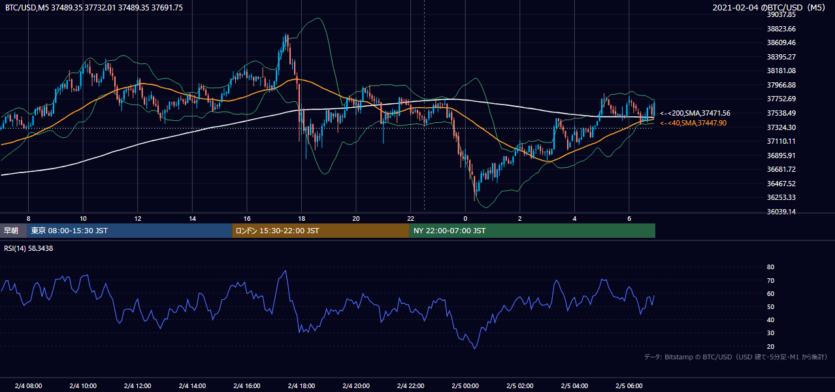Click the BTC/USD,M5 OHLC header text
The height and width of the screenshot is (392, 835).
point(94,8)
